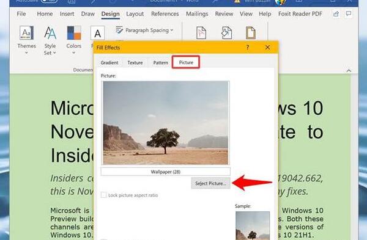Toggle Lock picture aspect ratio checkbox

pos(104,195)
